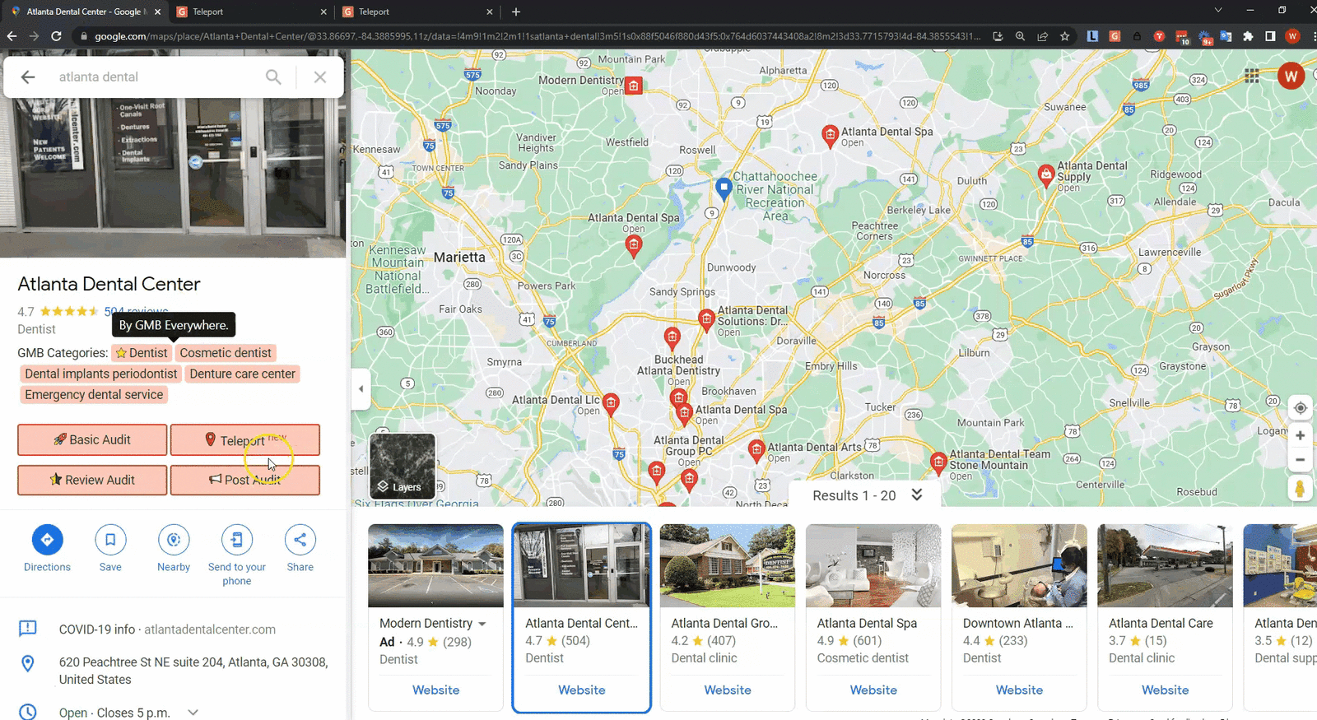Click the zoom in plus button on map
This screenshot has width=1317, height=720.
coord(1300,435)
